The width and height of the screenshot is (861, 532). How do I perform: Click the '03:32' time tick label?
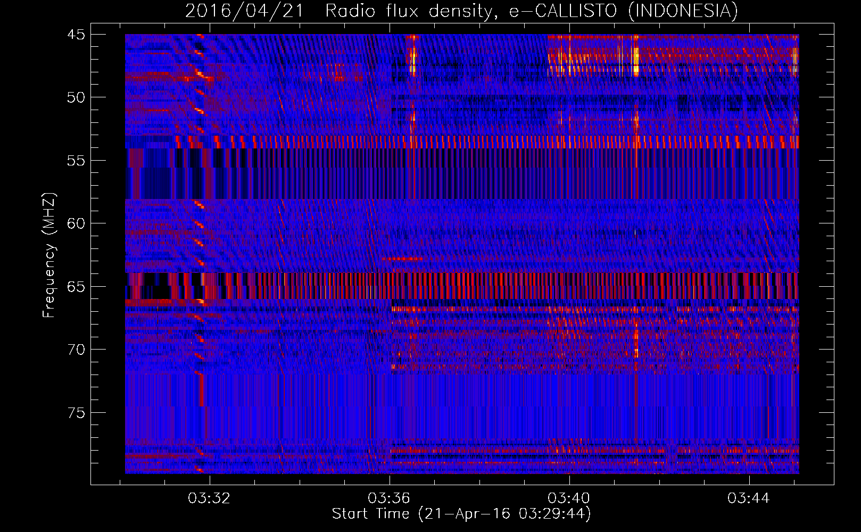pyautogui.click(x=209, y=498)
